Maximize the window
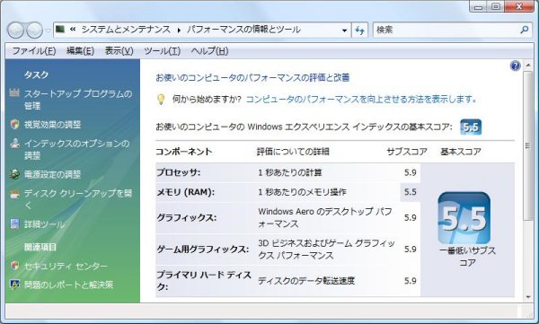 496,7
